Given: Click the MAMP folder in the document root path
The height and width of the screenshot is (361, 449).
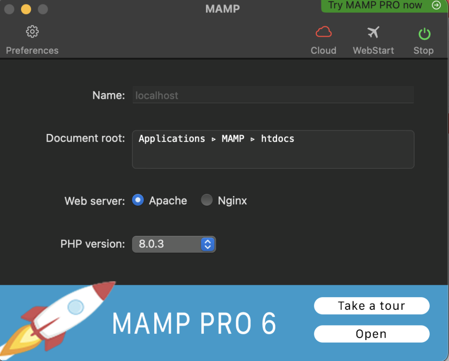Looking at the screenshot, I should [x=232, y=139].
